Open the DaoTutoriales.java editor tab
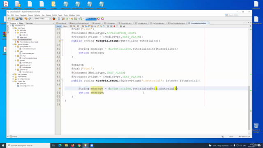 [x=158, y=23]
